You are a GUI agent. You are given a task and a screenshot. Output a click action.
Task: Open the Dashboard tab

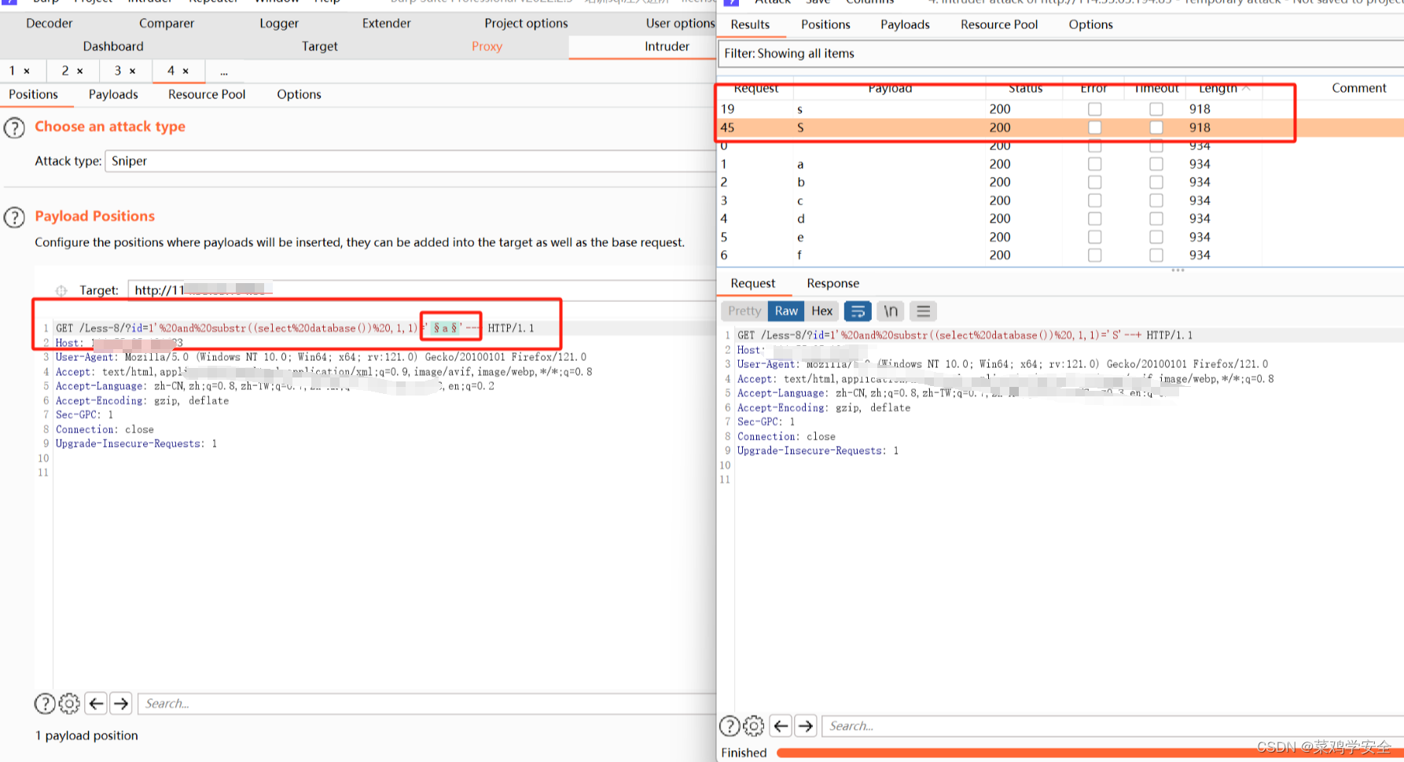113,46
